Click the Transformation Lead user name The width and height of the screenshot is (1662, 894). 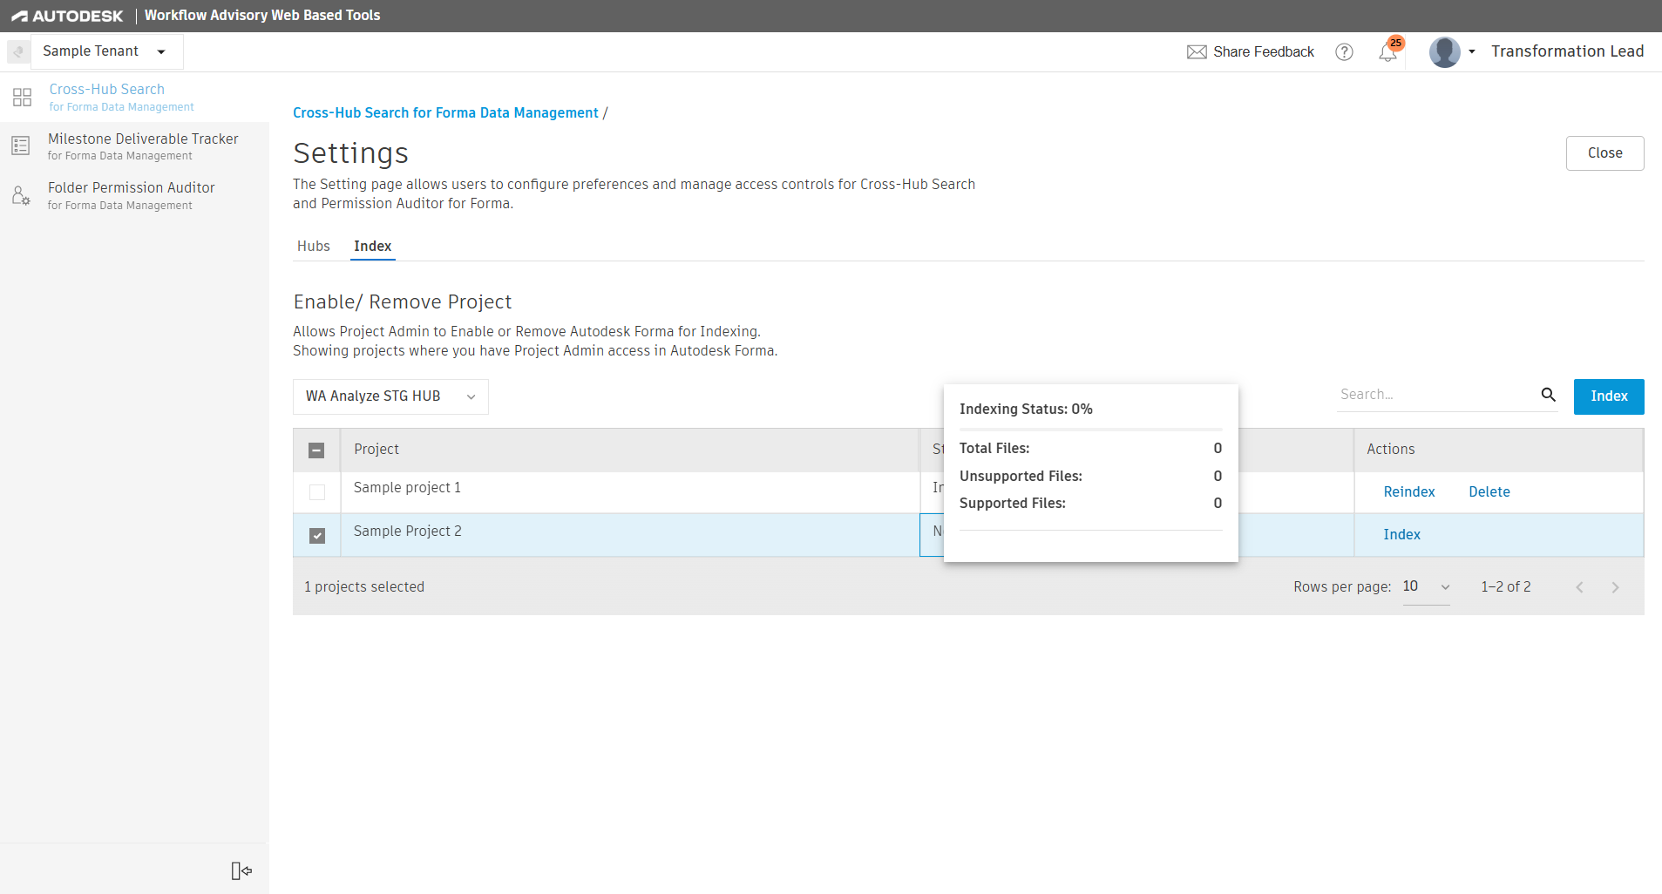click(1566, 51)
